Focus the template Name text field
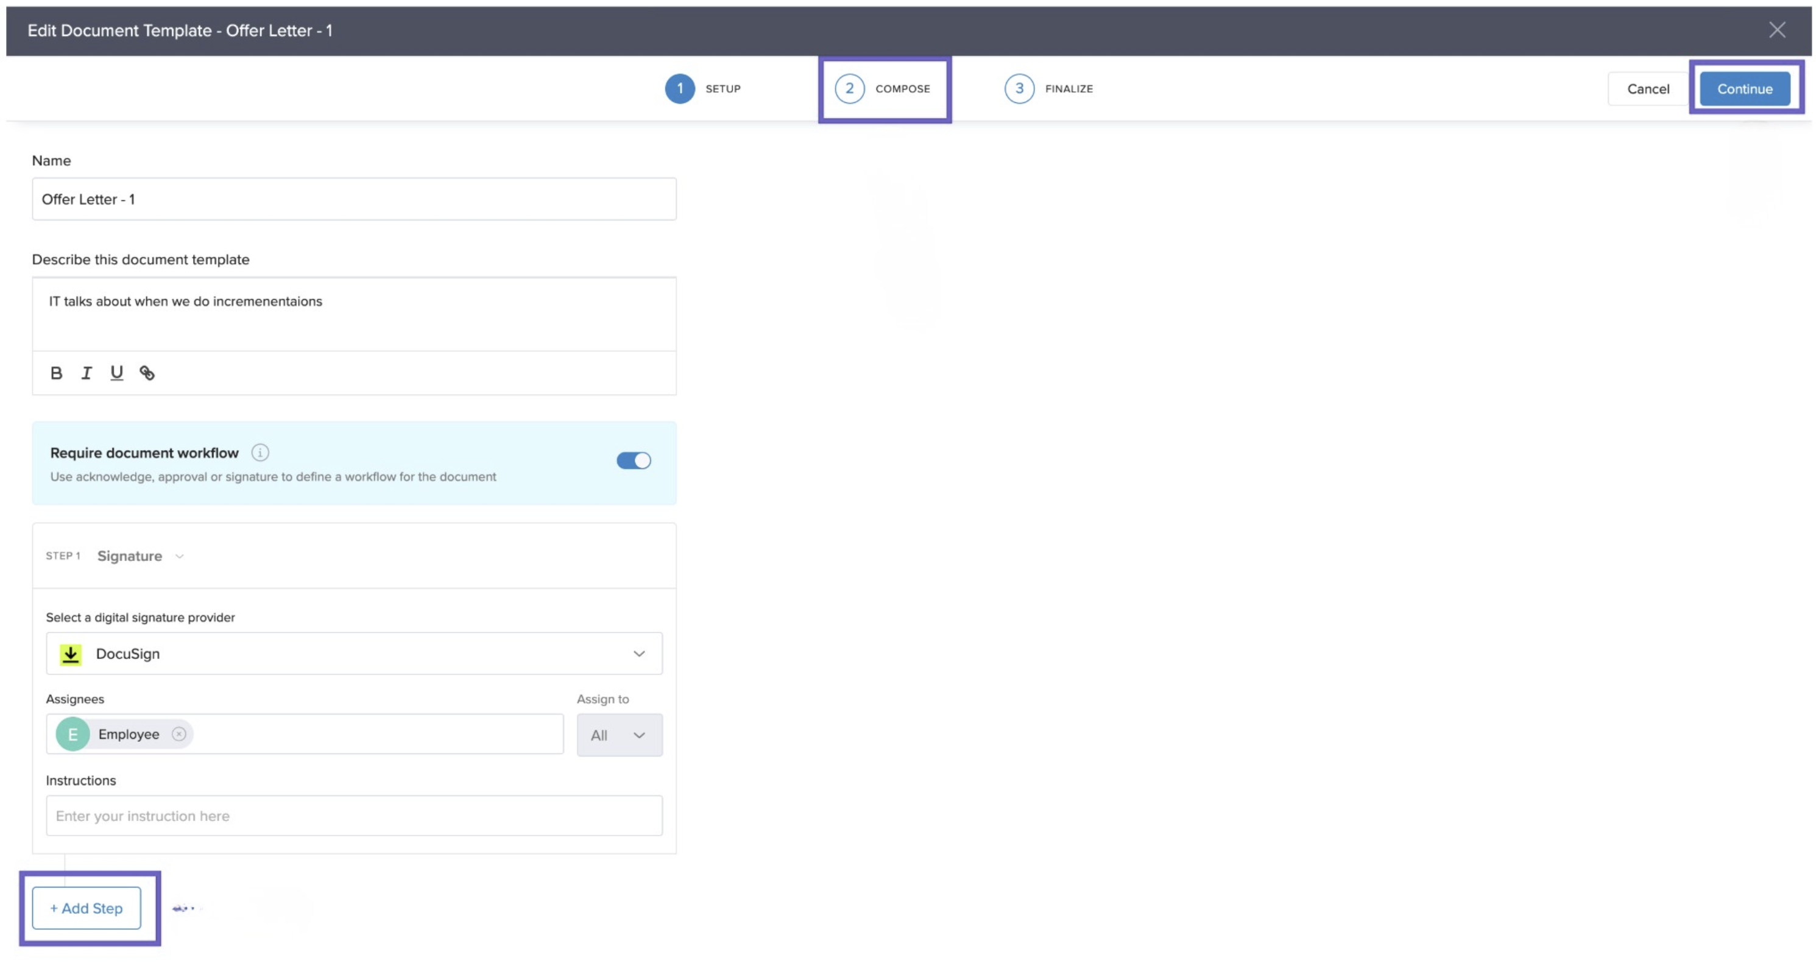The height and width of the screenshot is (966, 1816). 354,199
